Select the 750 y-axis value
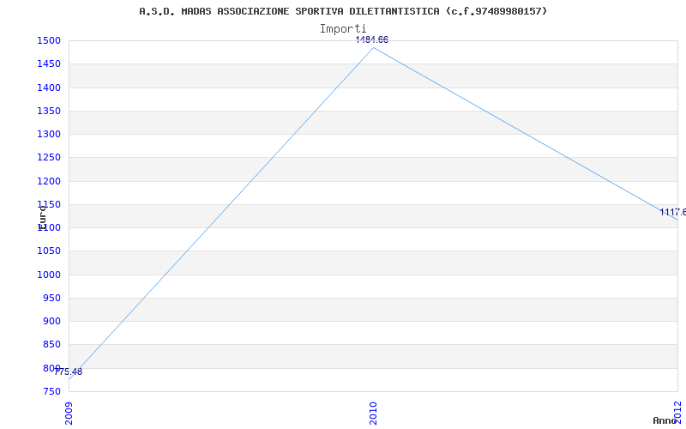The width and height of the screenshot is (686, 429). 51,391
